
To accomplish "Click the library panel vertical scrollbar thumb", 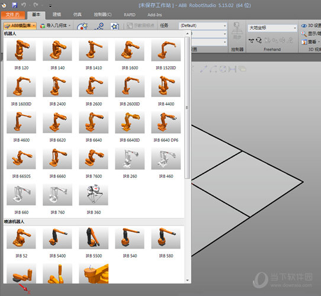I will 187,108.
